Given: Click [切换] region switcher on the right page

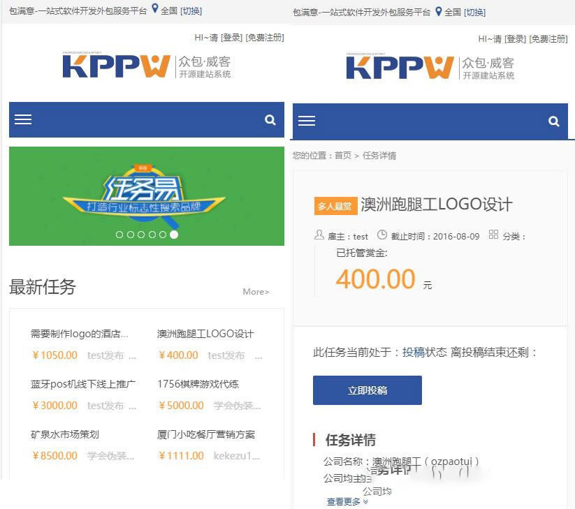Looking at the screenshot, I should coord(474,13).
